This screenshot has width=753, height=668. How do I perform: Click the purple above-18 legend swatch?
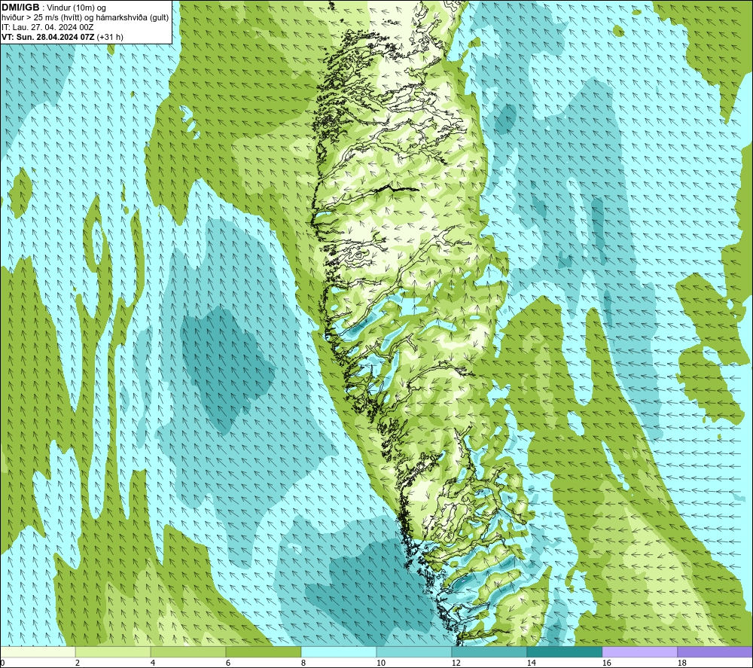tap(715, 651)
